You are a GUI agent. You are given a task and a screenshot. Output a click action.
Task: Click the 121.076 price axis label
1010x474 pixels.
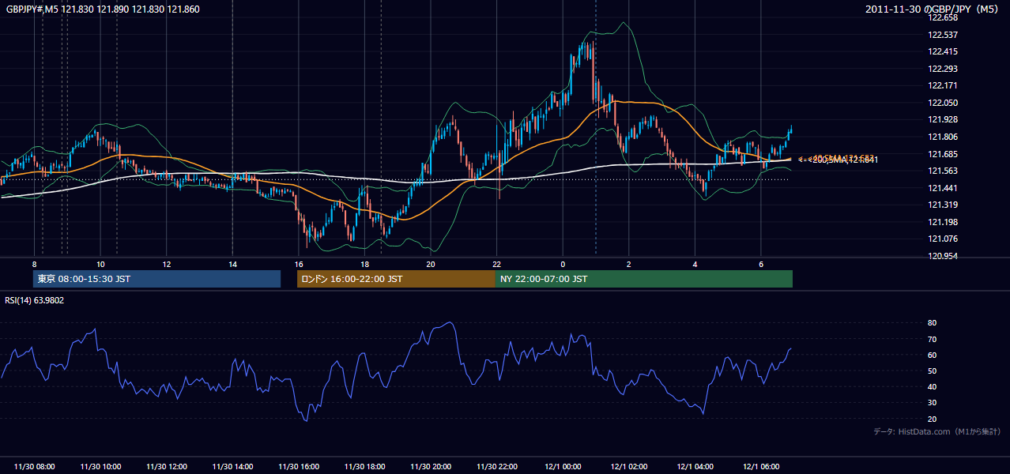[944, 239]
